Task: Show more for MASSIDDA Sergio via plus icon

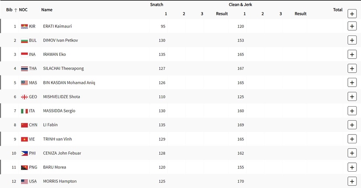Action: coord(352,111)
